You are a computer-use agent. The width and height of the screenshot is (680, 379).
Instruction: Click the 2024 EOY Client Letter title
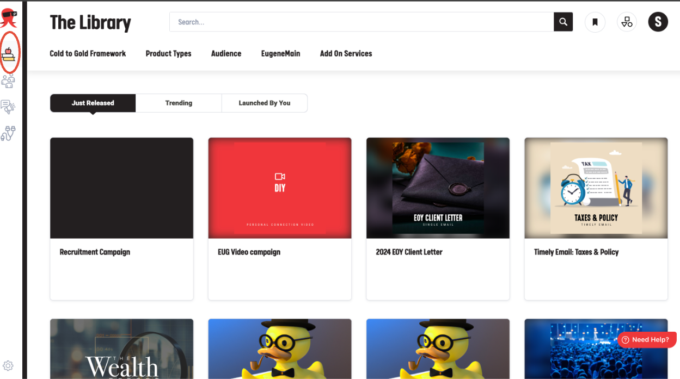tap(409, 252)
